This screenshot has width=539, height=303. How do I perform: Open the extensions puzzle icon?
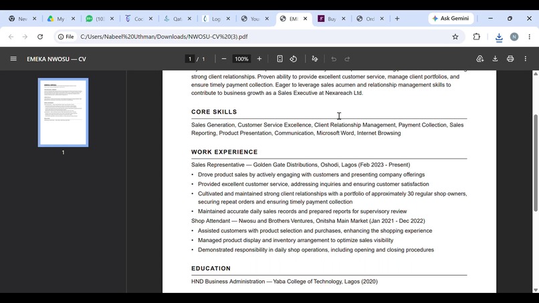click(476, 37)
